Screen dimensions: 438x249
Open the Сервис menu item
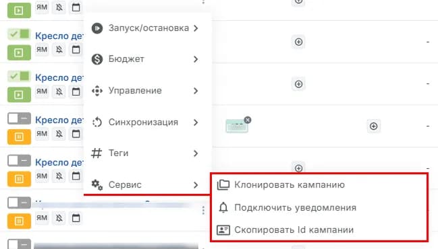pyautogui.click(x=148, y=185)
